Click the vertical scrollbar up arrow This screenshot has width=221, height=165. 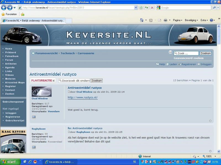click(x=219, y=26)
